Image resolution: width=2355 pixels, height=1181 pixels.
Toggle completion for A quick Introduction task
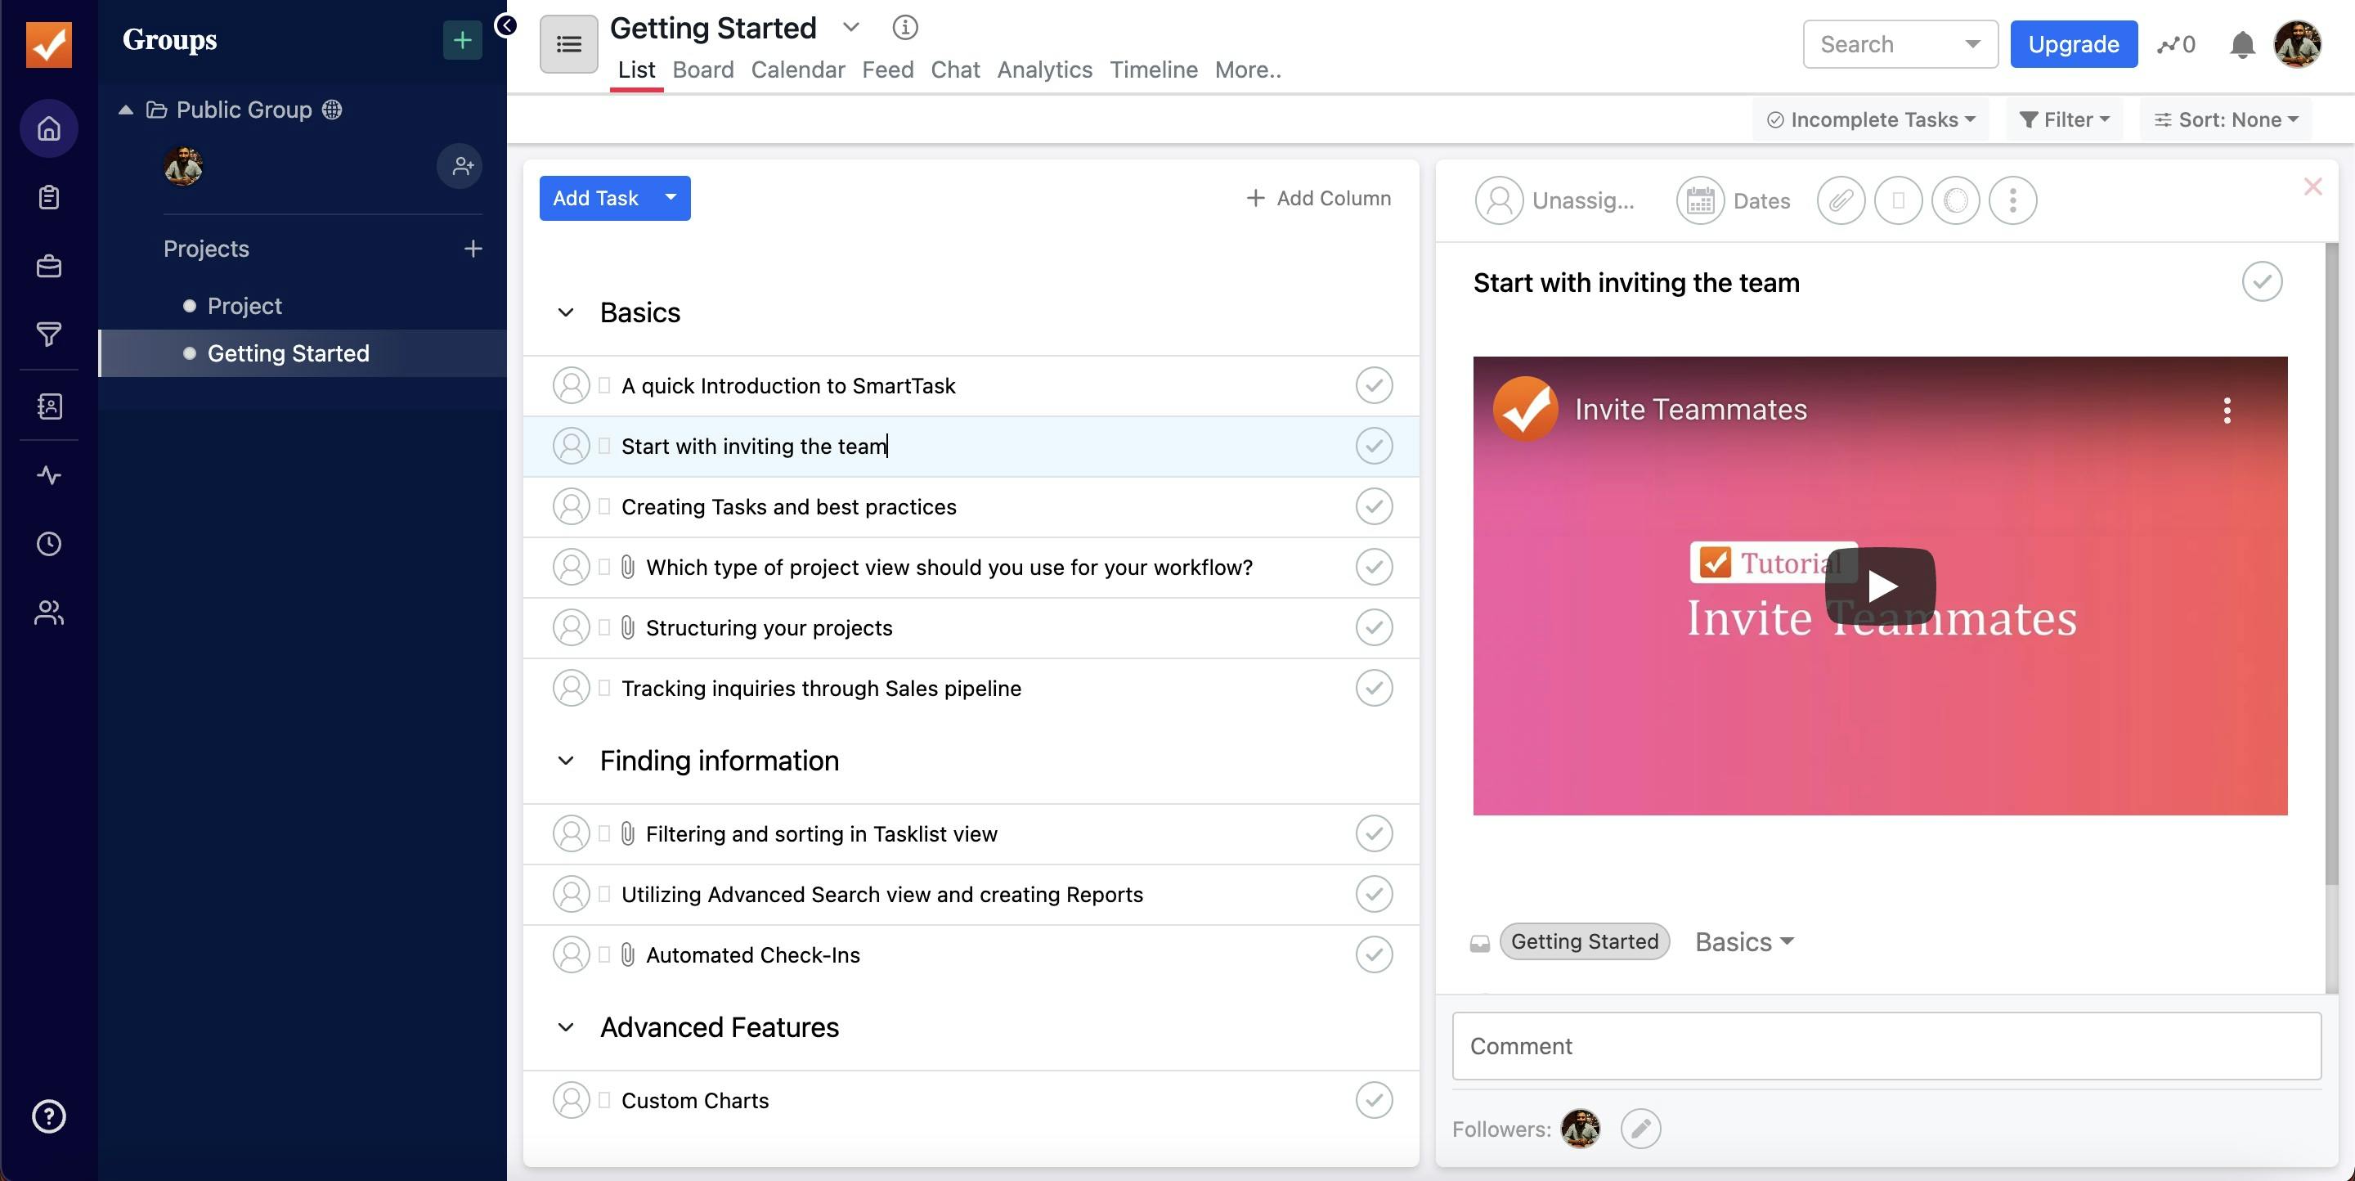click(1373, 386)
